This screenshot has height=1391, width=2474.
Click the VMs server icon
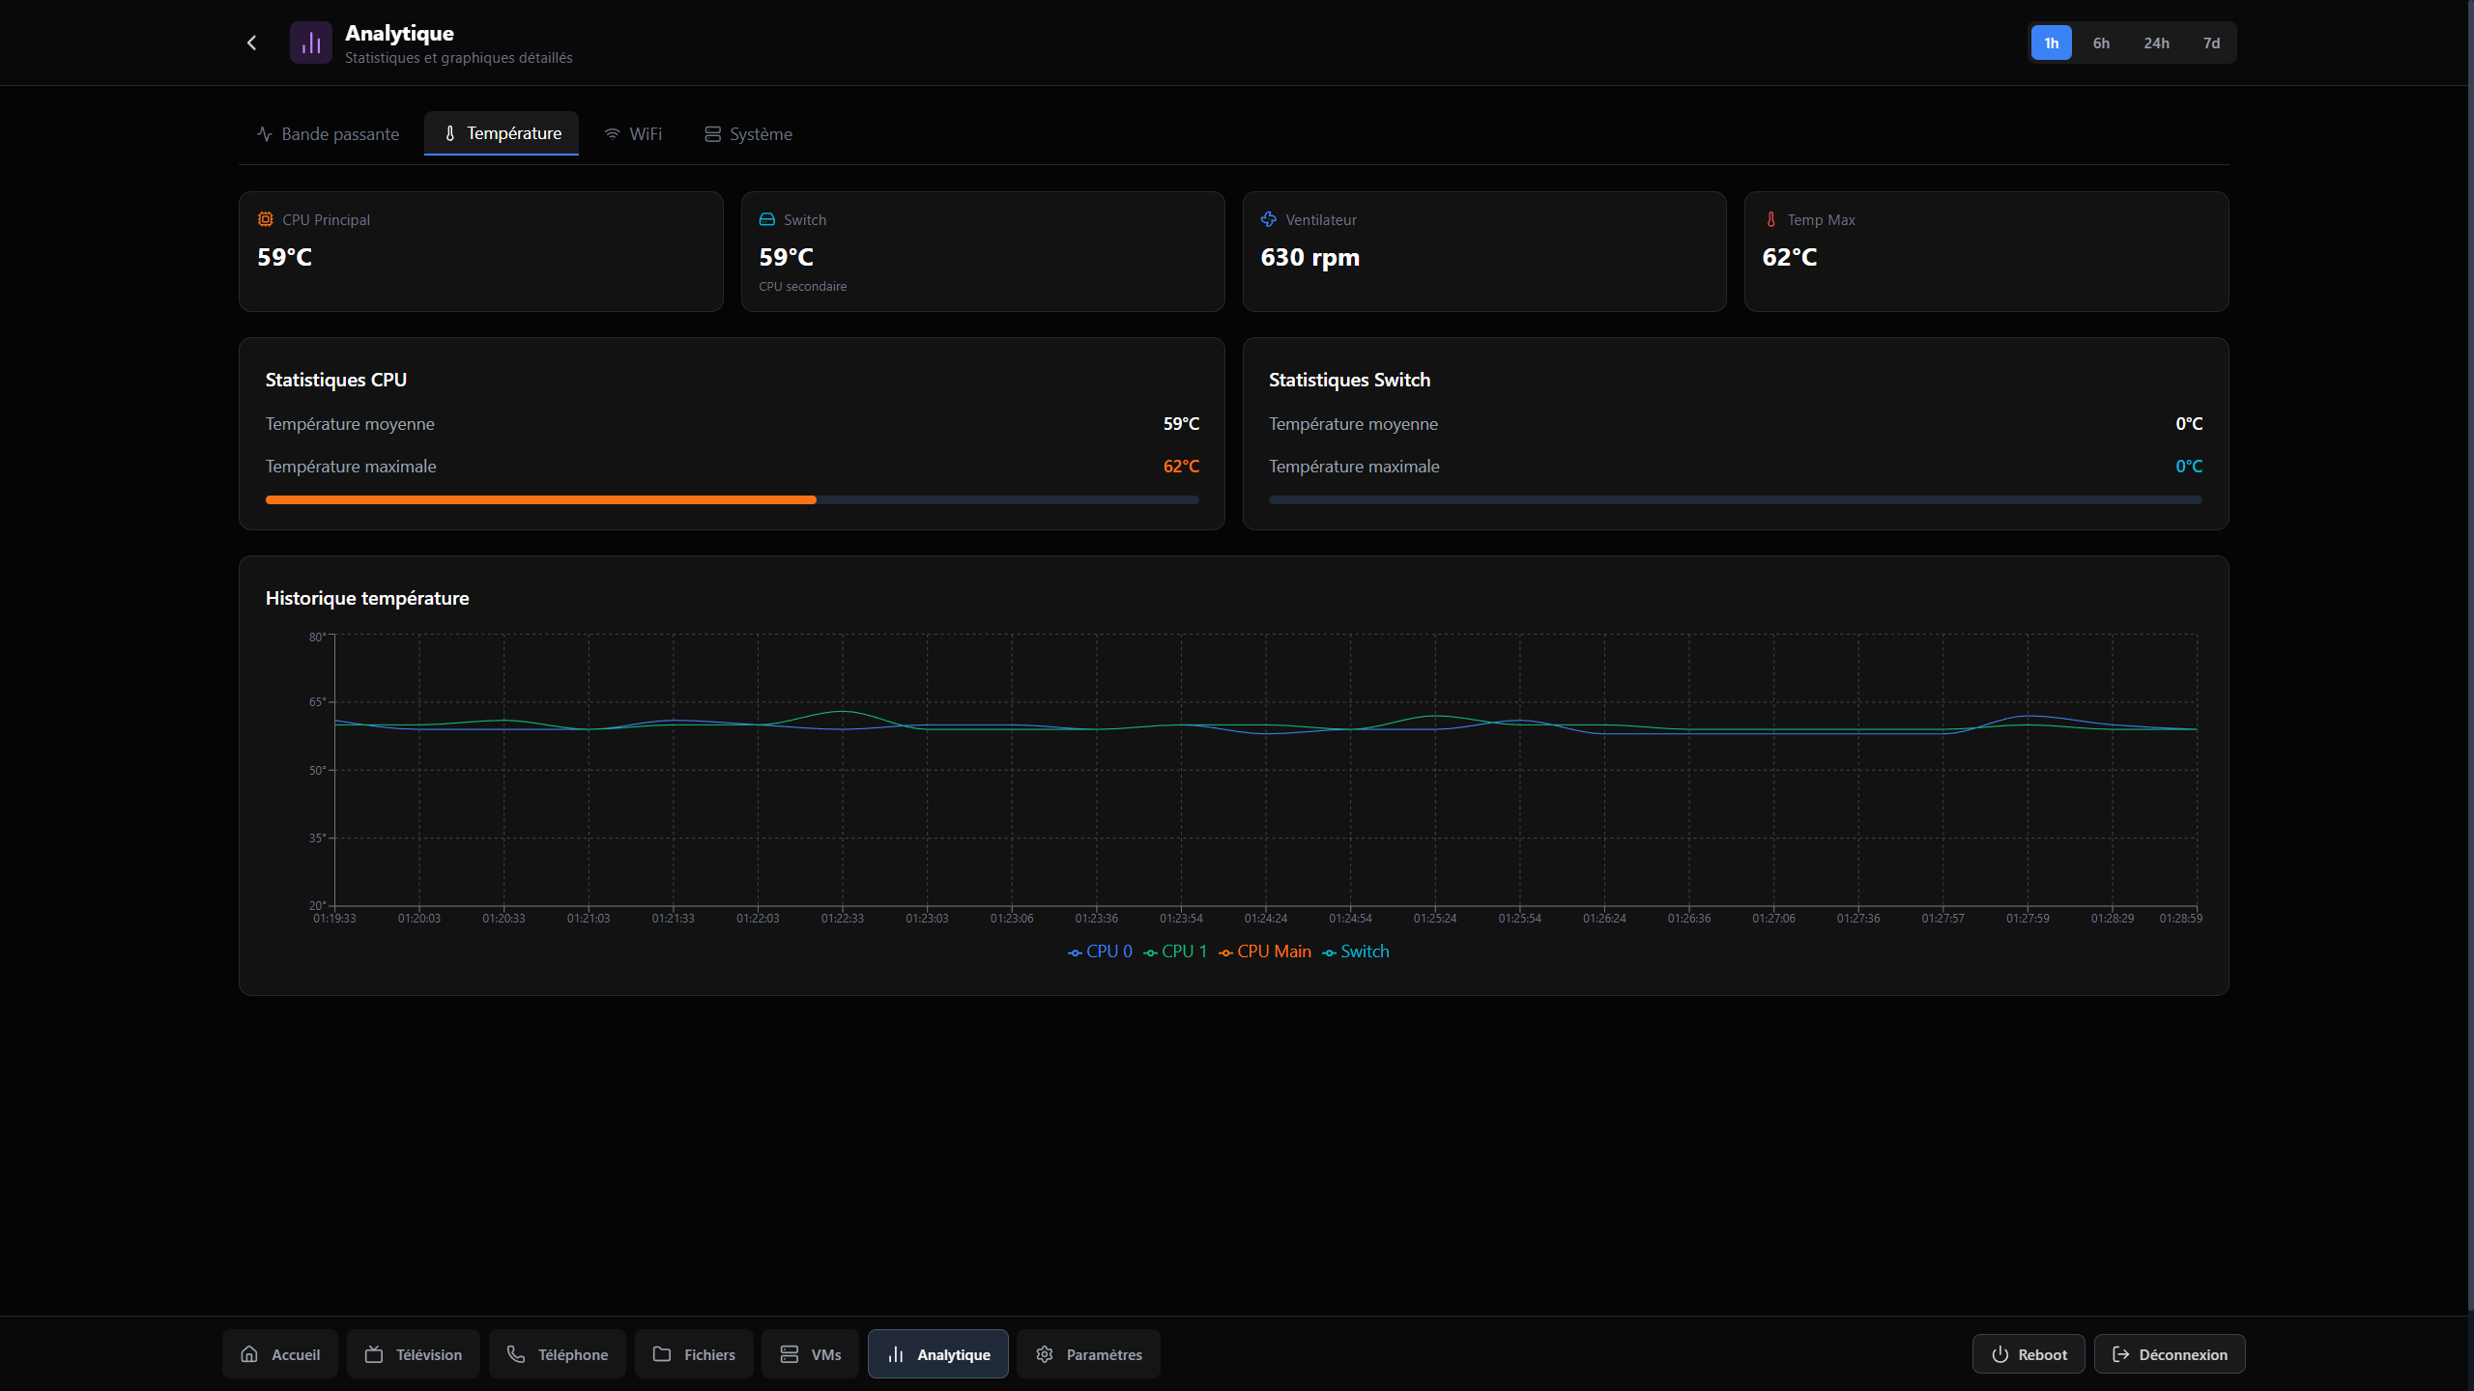click(x=790, y=1354)
